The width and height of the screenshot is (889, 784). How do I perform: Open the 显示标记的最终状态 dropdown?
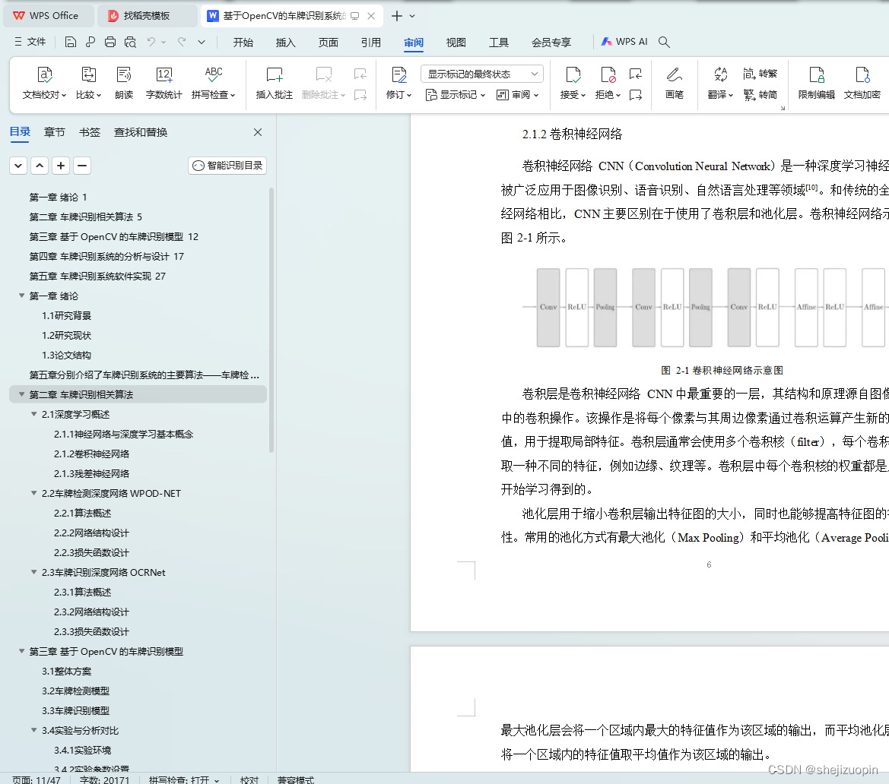(482, 74)
